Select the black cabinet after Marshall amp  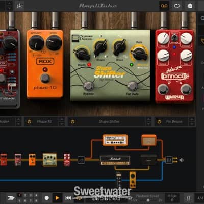(x=148, y=160)
